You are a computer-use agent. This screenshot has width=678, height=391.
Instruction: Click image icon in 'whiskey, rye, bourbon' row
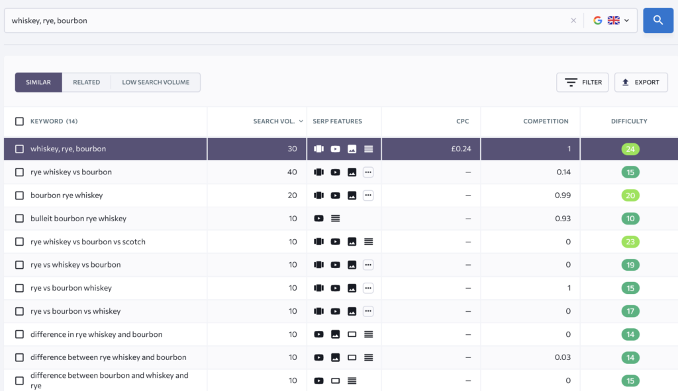352,149
